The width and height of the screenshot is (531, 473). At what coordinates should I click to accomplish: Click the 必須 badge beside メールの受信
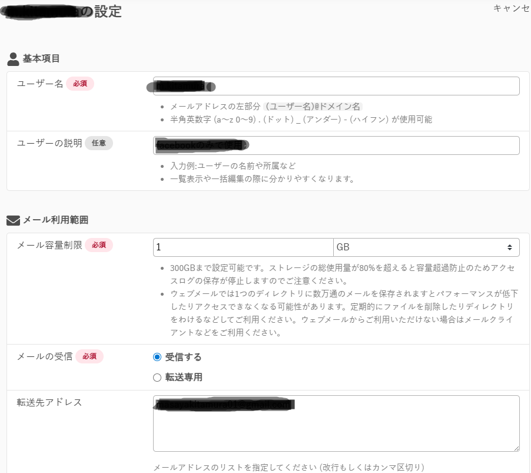[89, 356]
